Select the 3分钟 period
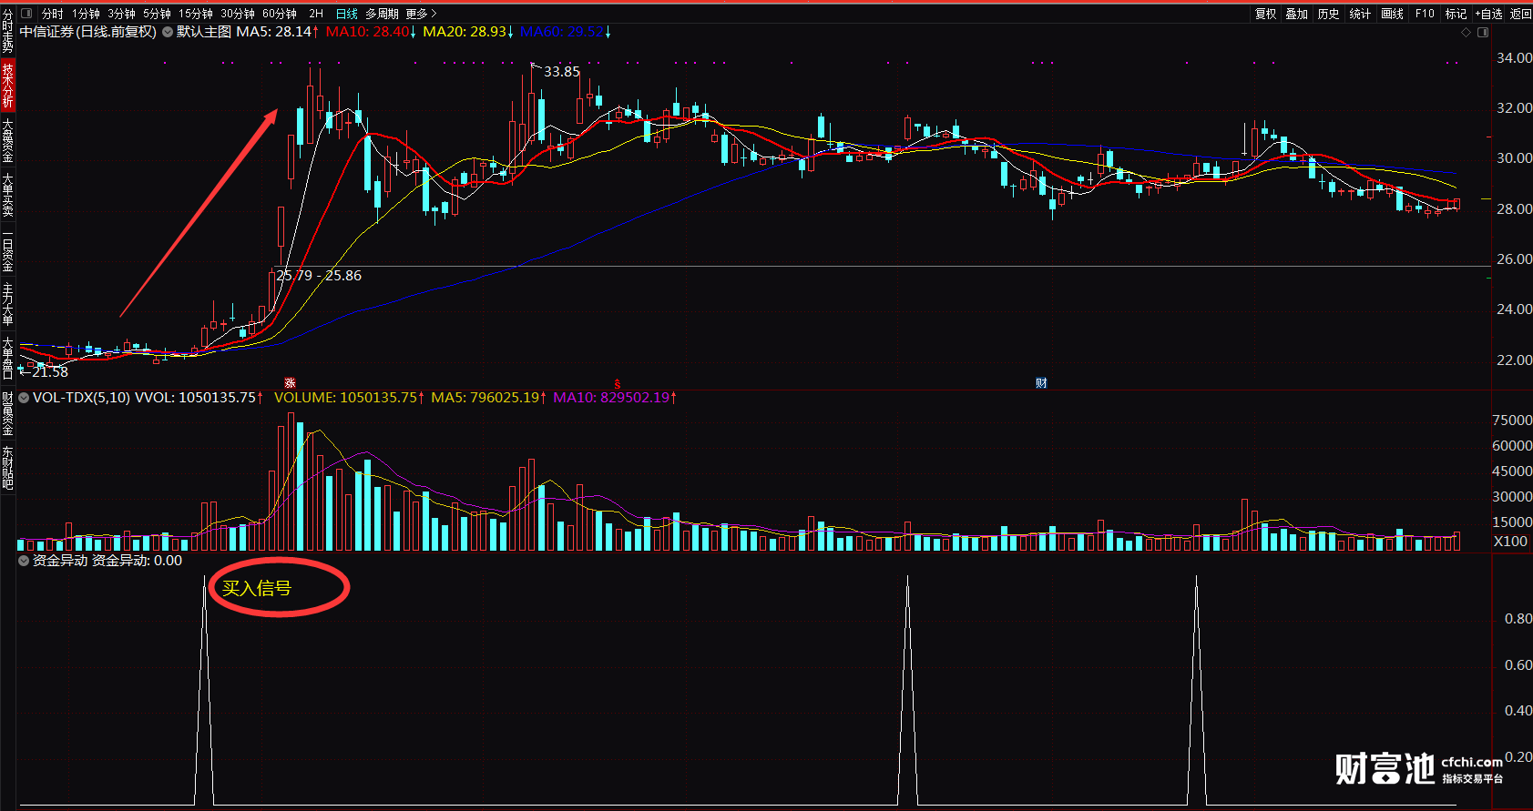1533x811 pixels. (x=121, y=14)
